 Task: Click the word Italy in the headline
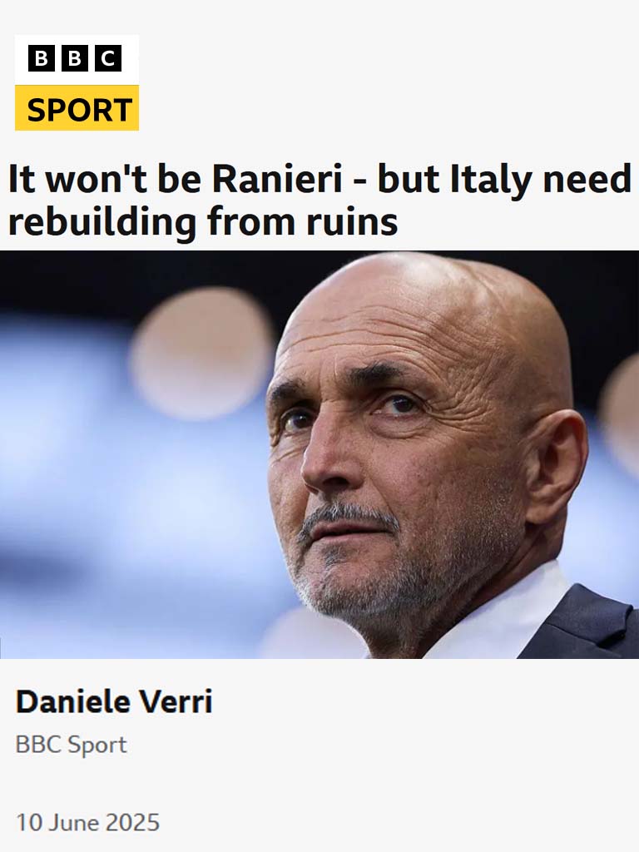(491, 180)
